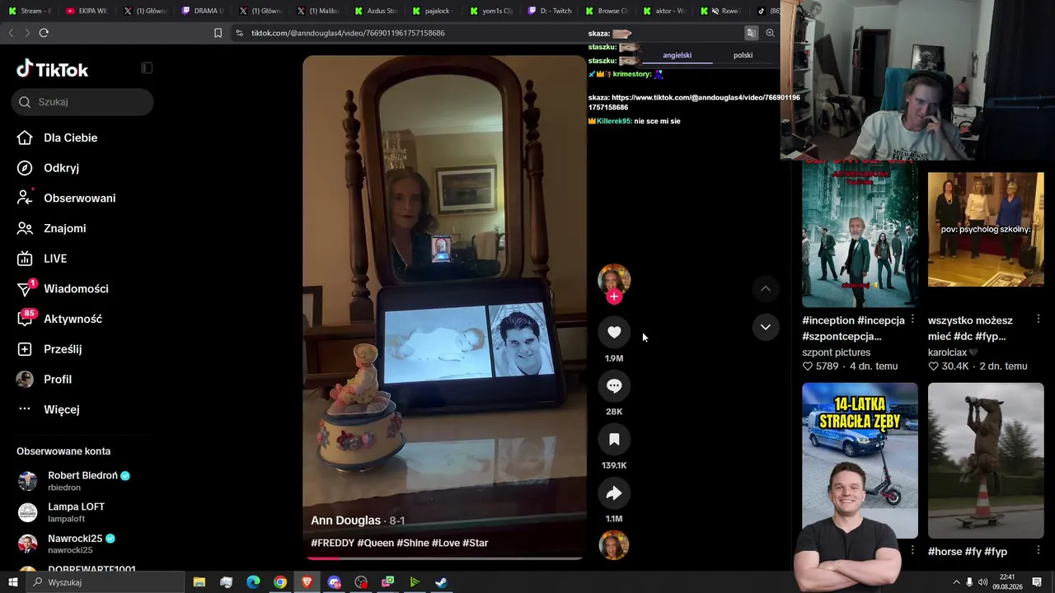Follow the creator with the red plus badge
The image size is (1055, 593).
(x=614, y=297)
